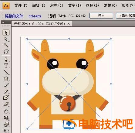Select the Selection tool black arrow
Screen dimensions: 135x133
tap(6, 32)
